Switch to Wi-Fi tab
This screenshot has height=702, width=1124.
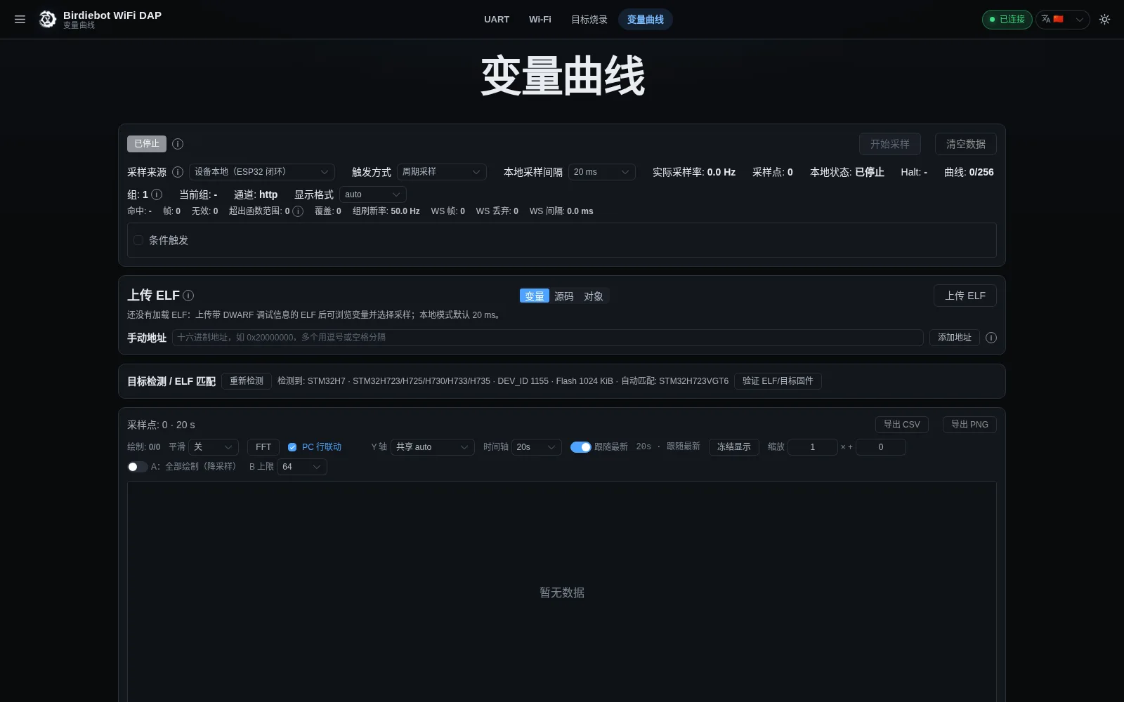pos(540,20)
